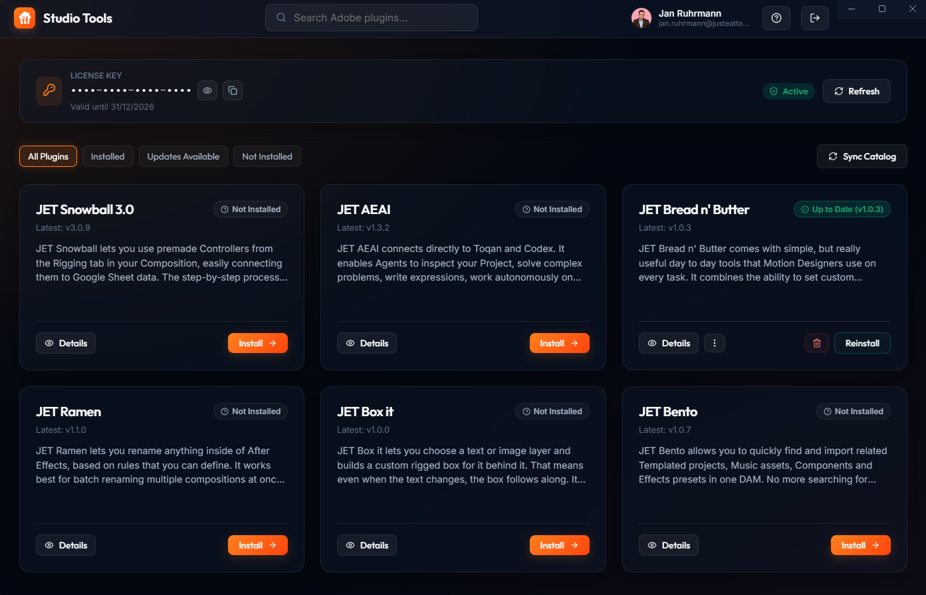
Task: Sync the plugin catalog
Action: click(862, 156)
